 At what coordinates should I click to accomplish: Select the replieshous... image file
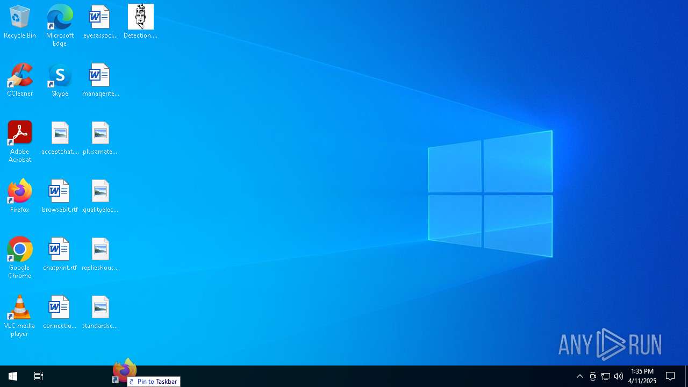tap(100, 255)
